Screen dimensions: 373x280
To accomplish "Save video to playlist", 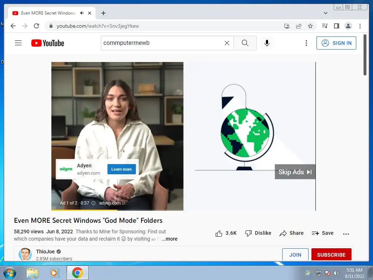I will (x=323, y=233).
